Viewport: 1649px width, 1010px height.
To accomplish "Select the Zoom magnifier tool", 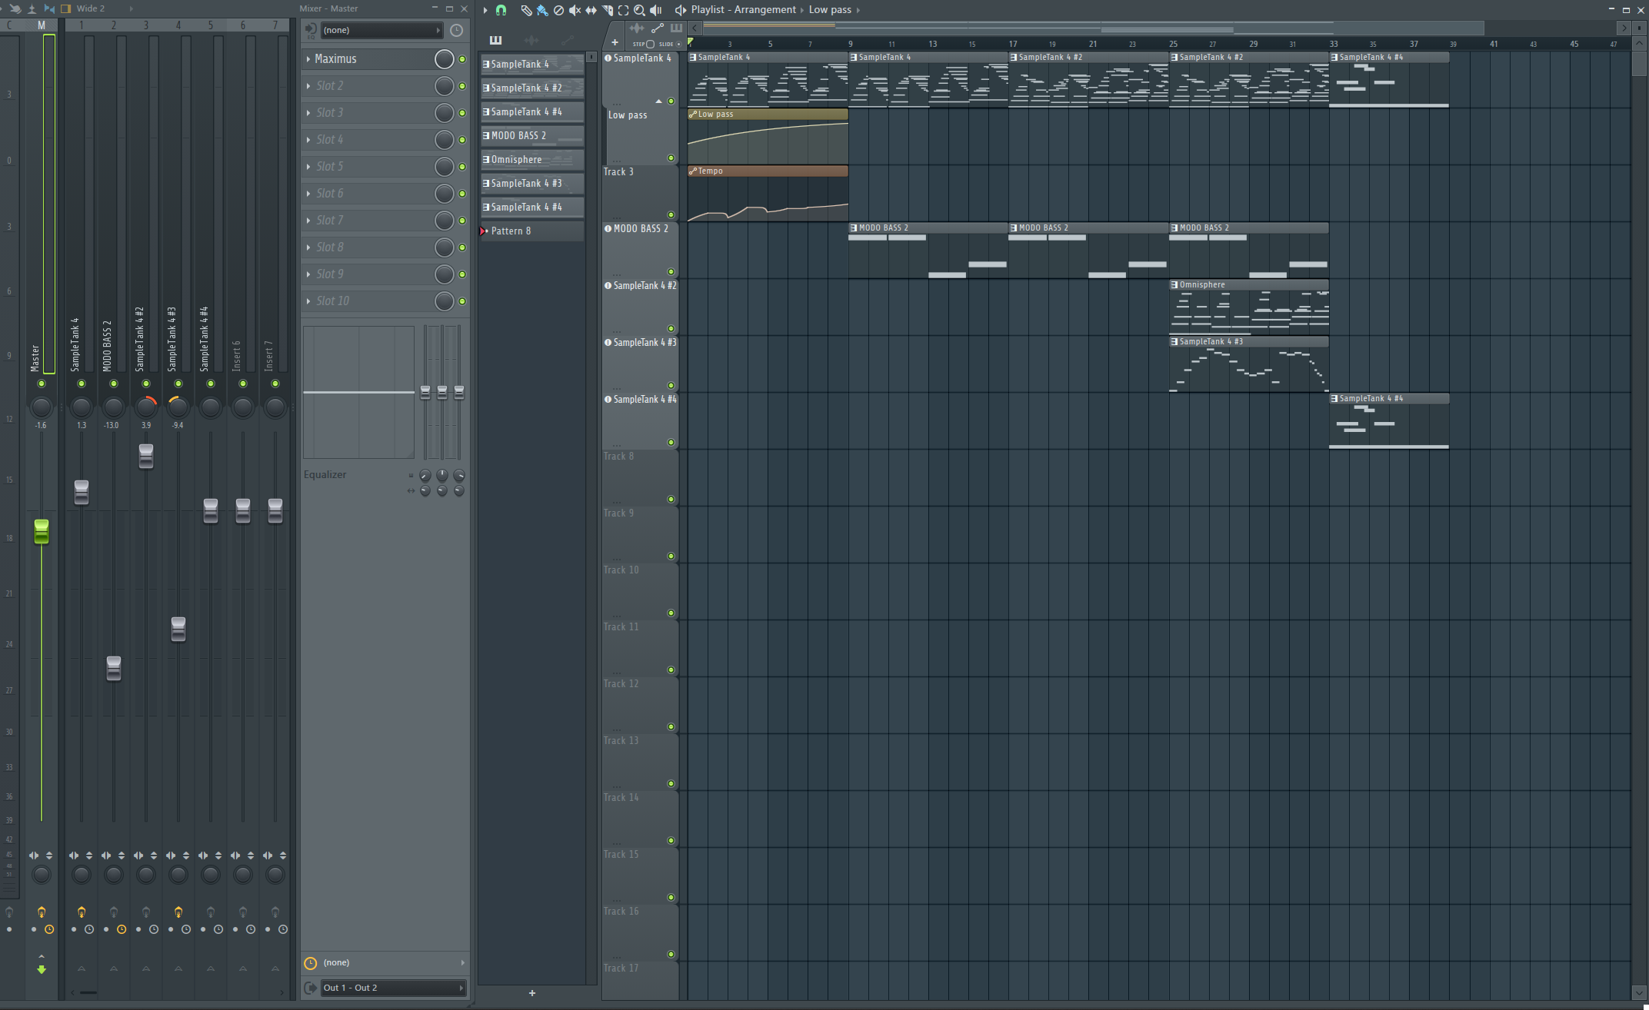I will click(639, 10).
